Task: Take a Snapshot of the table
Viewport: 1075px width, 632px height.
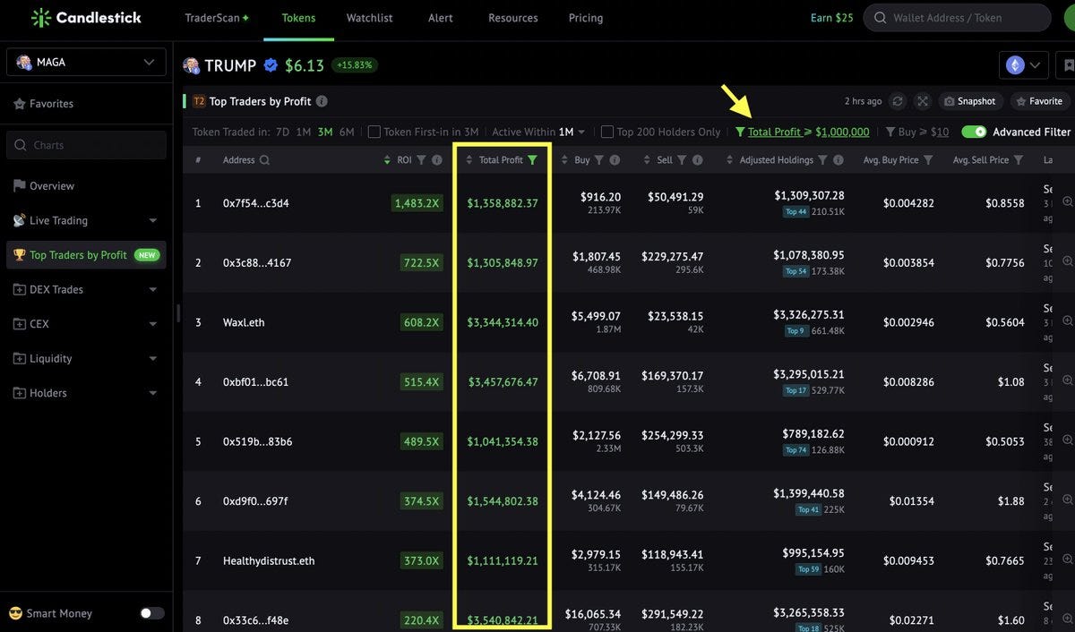Action: pyautogui.click(x=970, y=101)
